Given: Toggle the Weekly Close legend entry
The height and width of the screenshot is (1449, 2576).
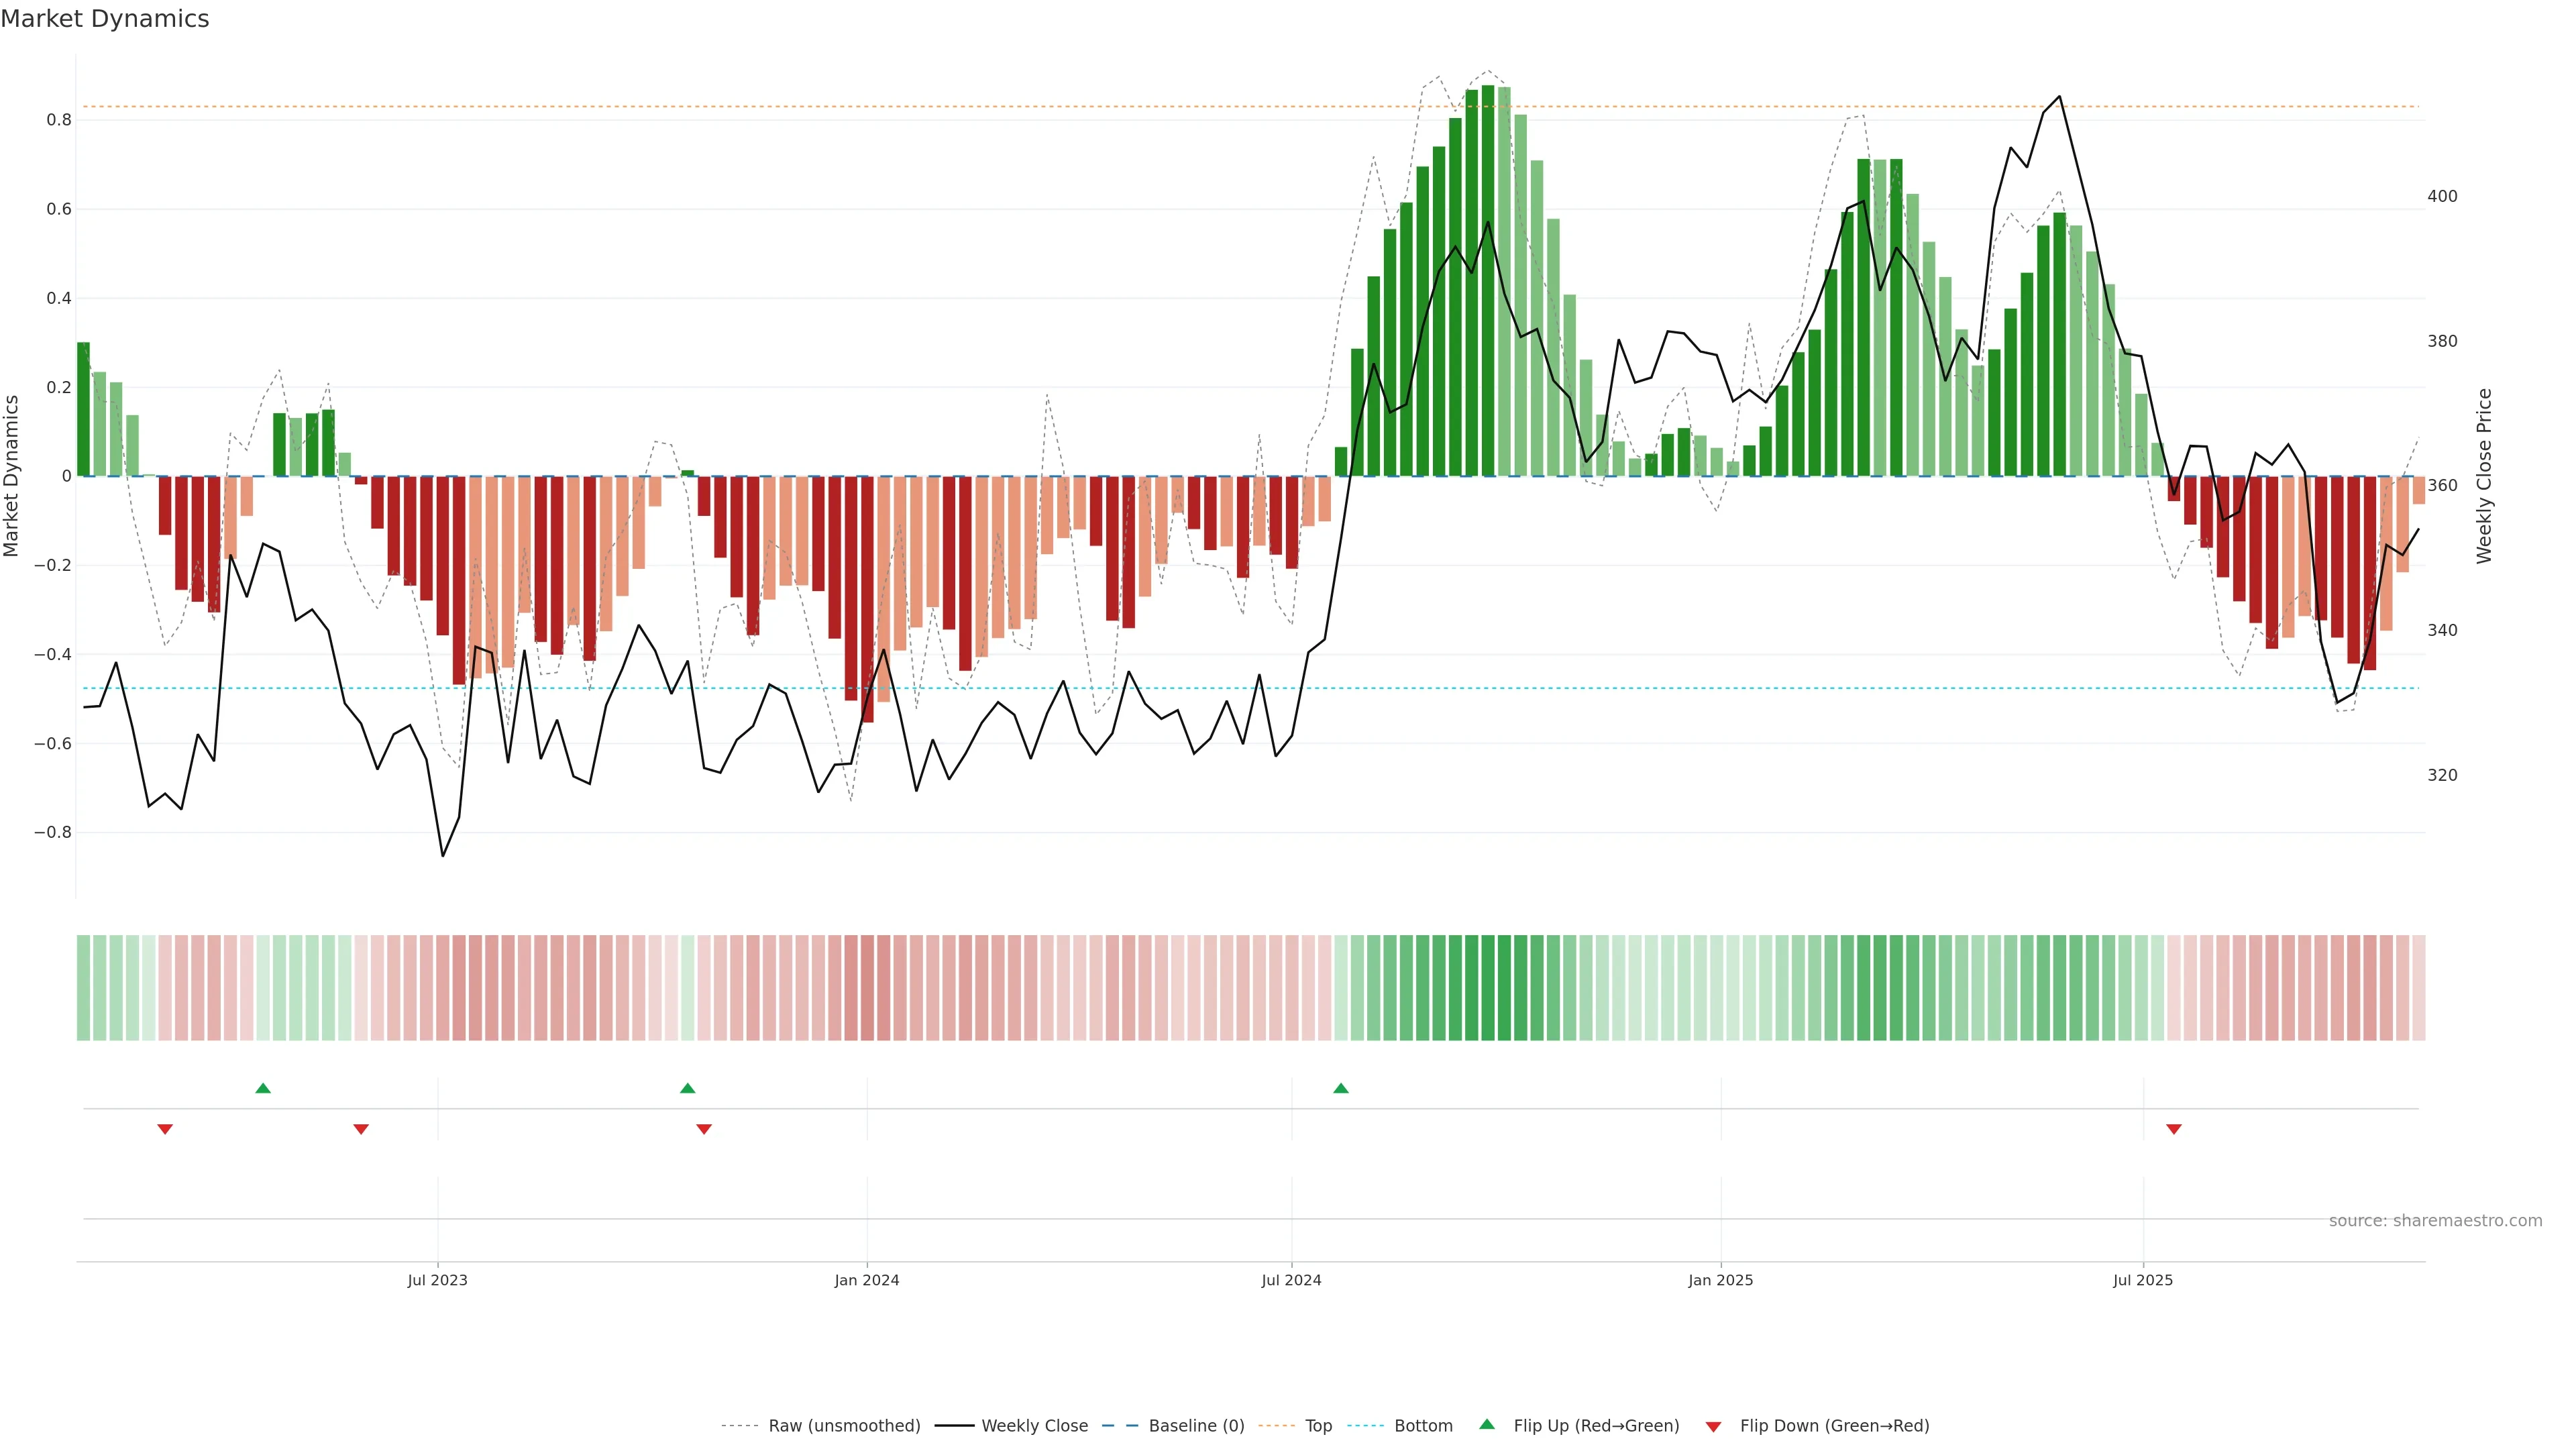Looking at the screenshot, I should [1034, 1425].
